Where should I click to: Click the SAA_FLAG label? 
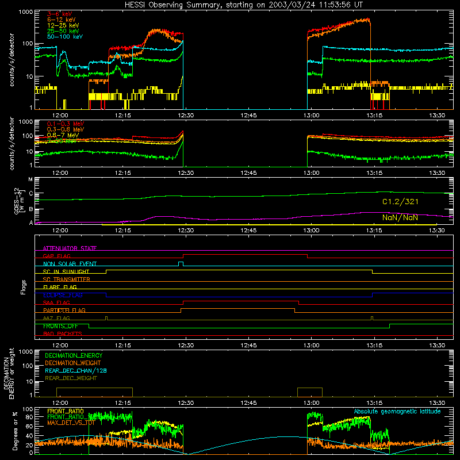pos(56,302)
